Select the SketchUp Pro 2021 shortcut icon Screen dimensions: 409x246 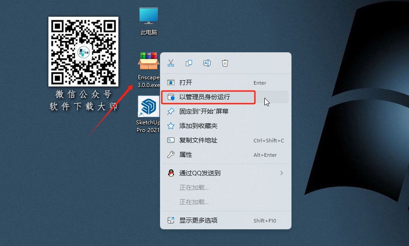click(x=148, y=114)
